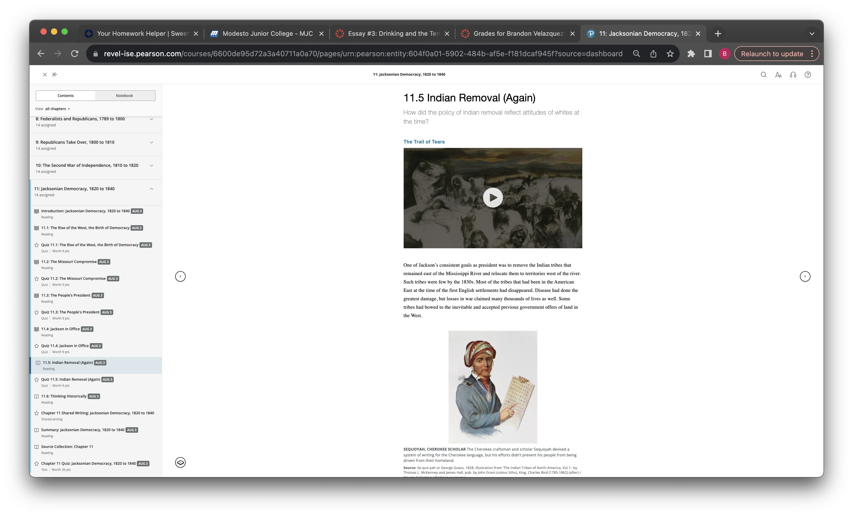The height and width of the screenshot is (516, 853).
Task: Close the Essay #3 browser tab
Action: tap(447, 34)
